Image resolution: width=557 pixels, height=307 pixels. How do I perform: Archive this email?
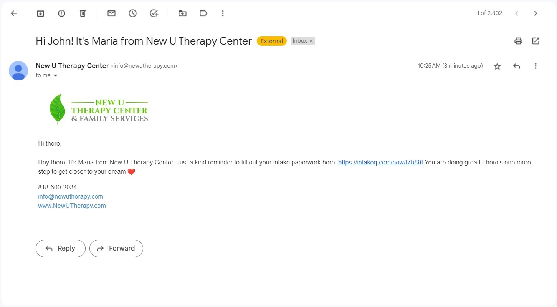(40, 13)
